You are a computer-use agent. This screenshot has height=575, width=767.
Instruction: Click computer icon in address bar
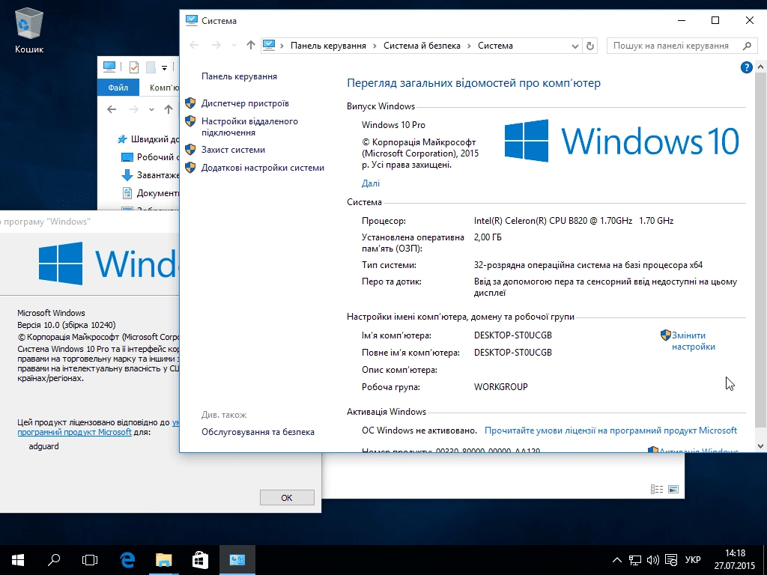(x=269, y=46)
